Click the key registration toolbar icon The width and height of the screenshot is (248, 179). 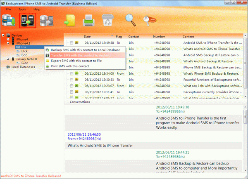pos(150,20)
